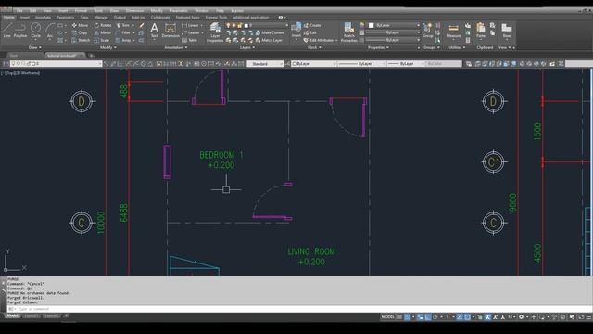
Task: Open customization menu in status bar
Action: [x=588, y=317]
